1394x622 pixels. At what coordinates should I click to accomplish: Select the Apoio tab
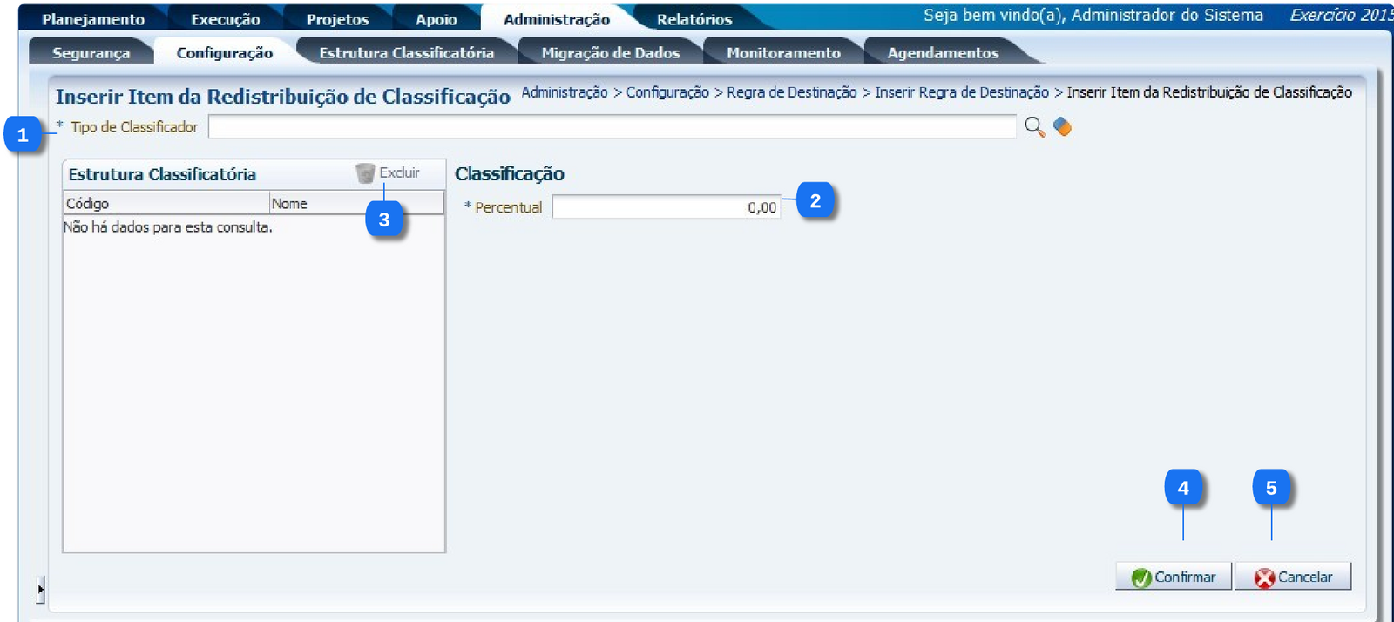click(x=436, y=19)
